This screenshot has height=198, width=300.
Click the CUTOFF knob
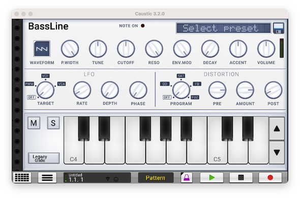[x=126, y=49]
